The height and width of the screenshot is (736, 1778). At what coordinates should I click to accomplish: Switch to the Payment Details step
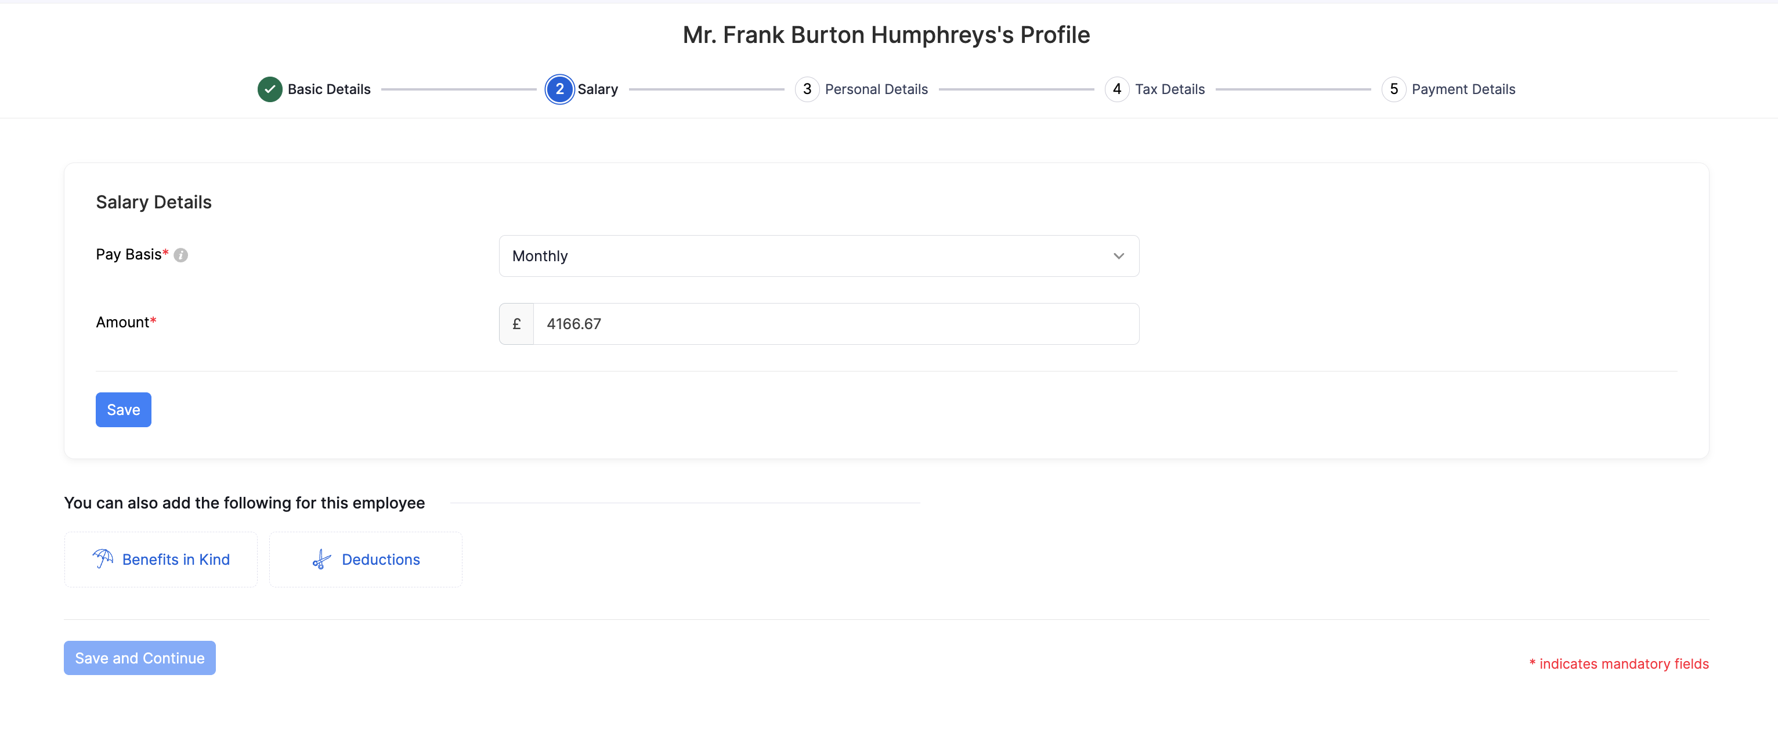coord(1463,89)
